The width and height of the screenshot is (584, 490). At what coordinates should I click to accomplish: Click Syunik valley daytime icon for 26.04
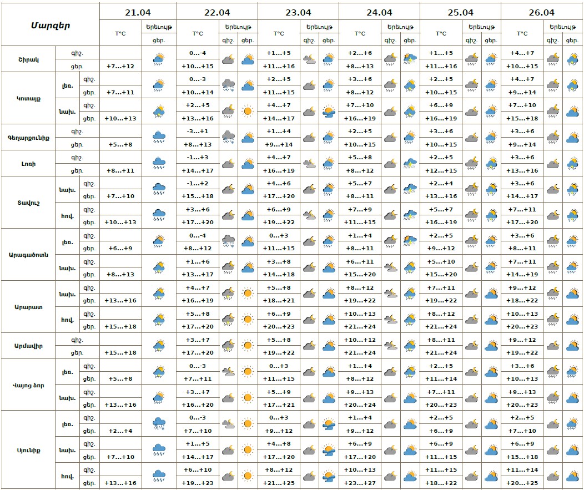click(572, 476)
